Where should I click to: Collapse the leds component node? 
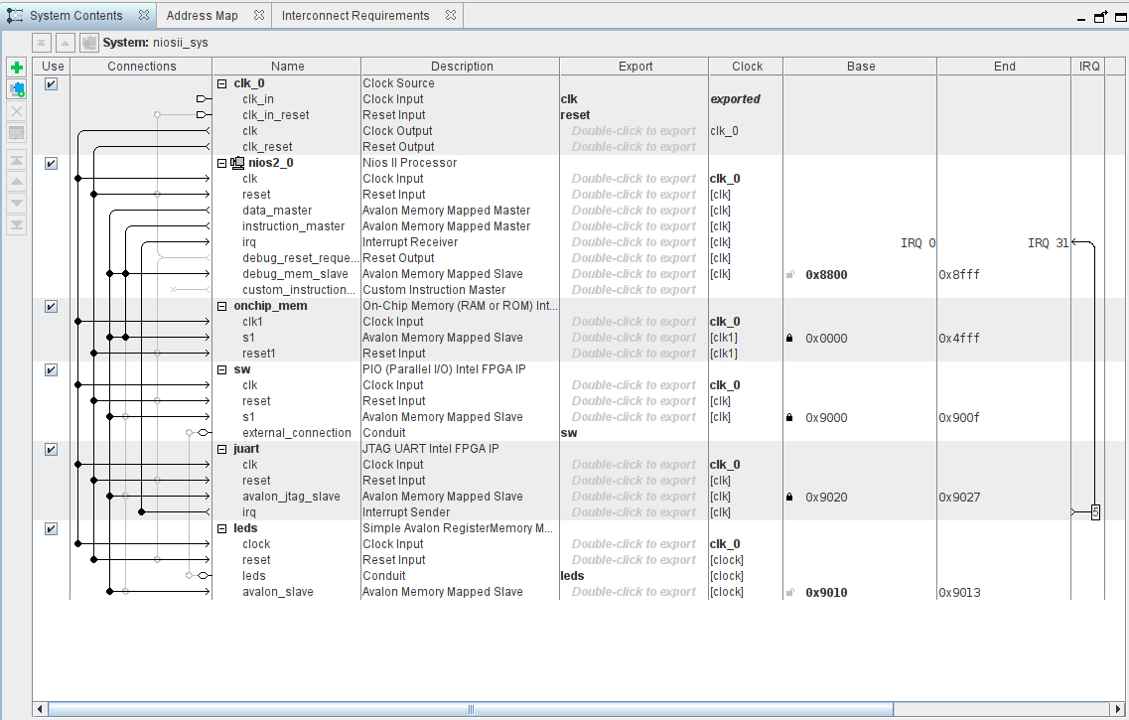click(x=222, y=528)
